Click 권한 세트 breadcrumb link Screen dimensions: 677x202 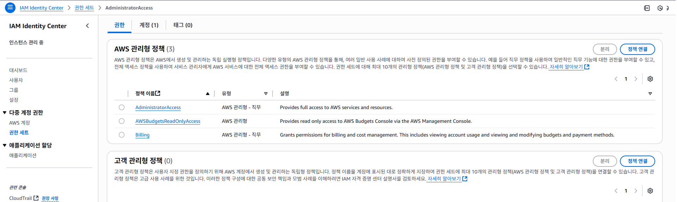point(84,8)
